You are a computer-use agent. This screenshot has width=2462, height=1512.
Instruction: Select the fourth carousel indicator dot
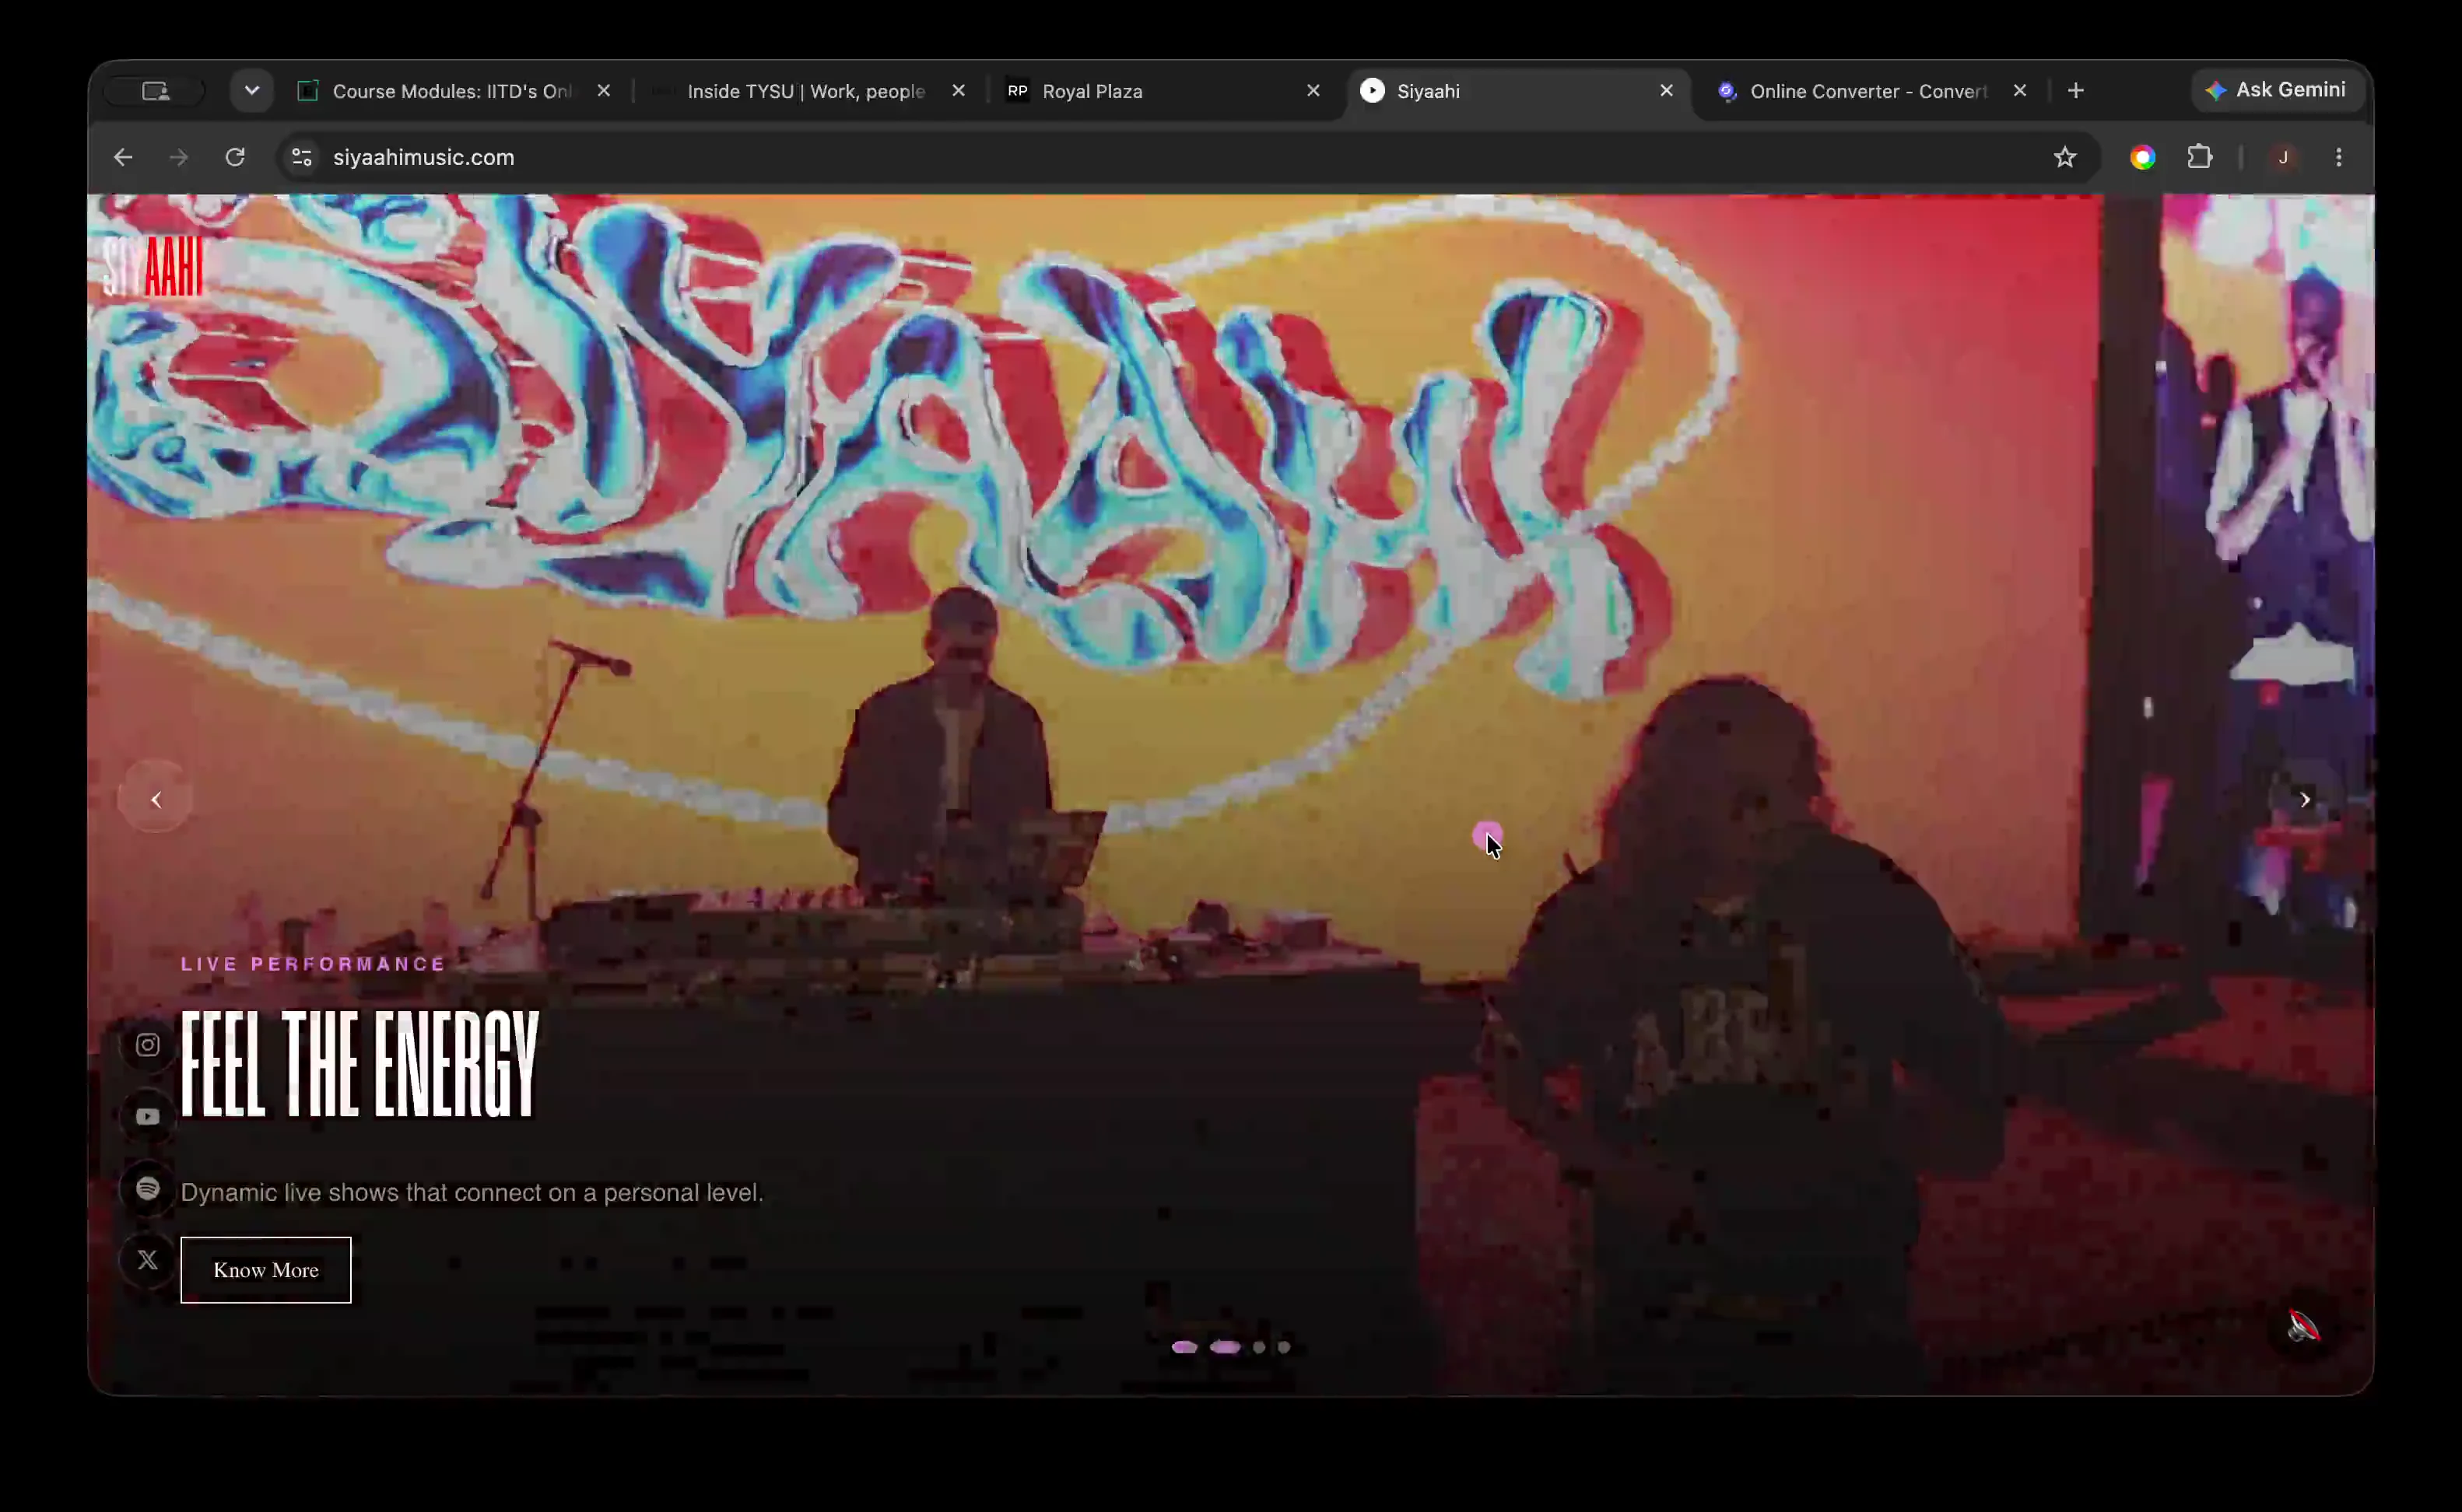1285,1347
